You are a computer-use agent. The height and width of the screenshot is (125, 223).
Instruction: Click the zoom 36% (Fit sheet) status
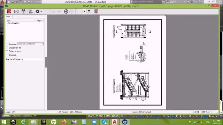click(x=142, y=112)
